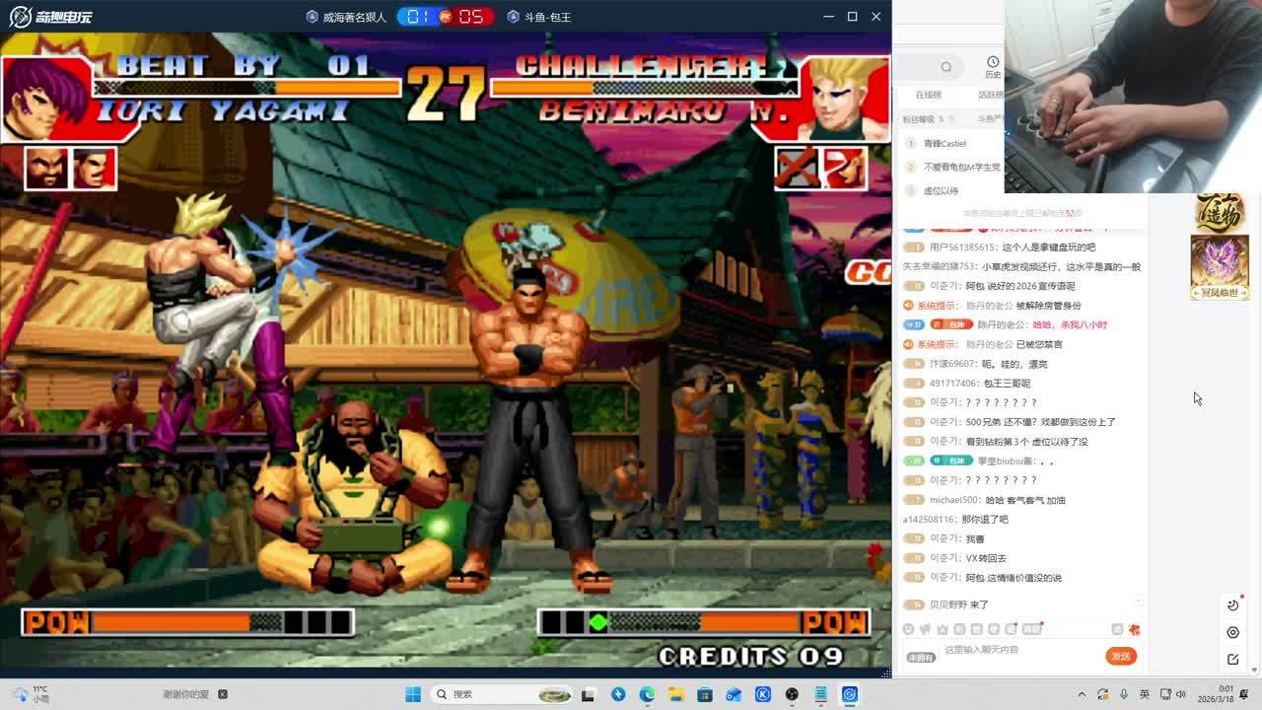Click the red gift icon beside chat toolbar
The image size is (1262, 710).
pyautogui.click(x=1134, y=629)
